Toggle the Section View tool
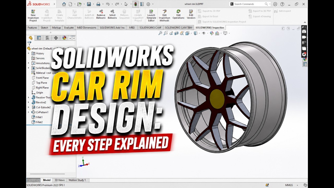The image size is (334, 188). pyautogui.click(x=177, y=33)
